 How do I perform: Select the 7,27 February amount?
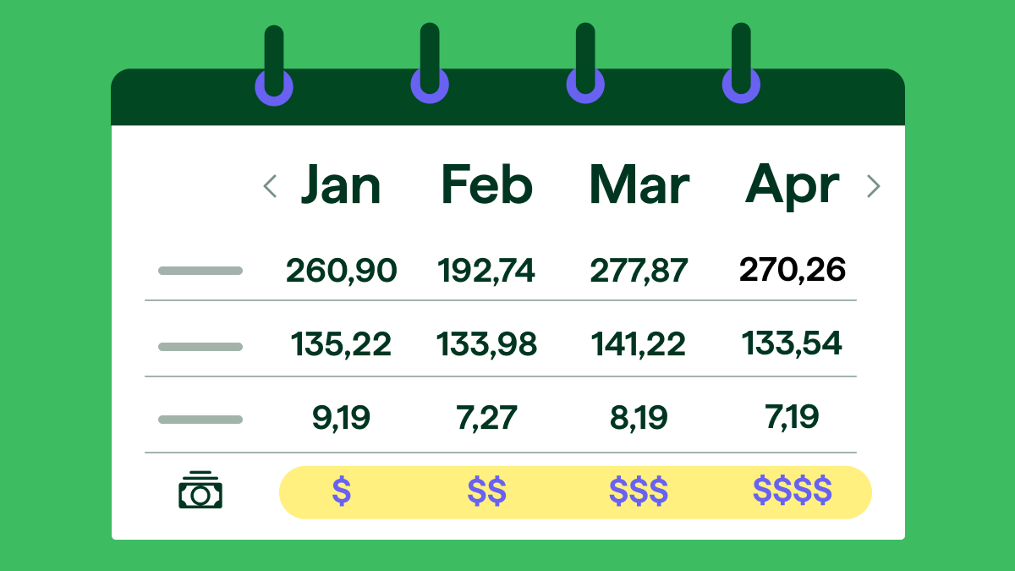coord(487,417)
